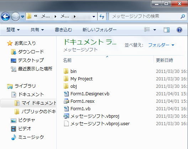This screenshot has width=188, height=149.
Task: Click the bin folder icon
Action: [66, 71]
